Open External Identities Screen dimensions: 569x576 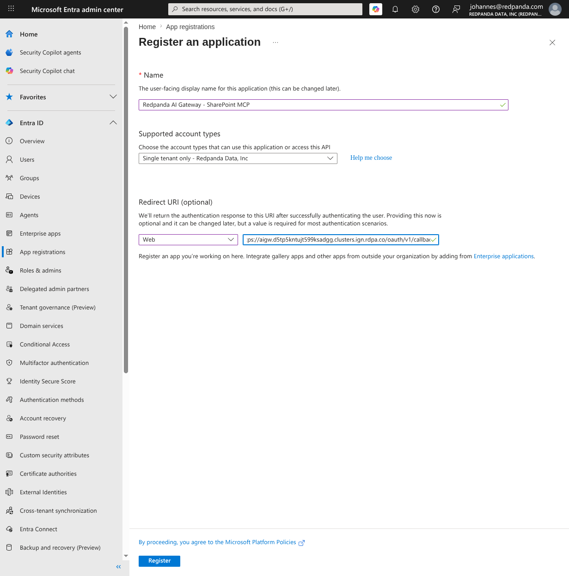point(43,492)
